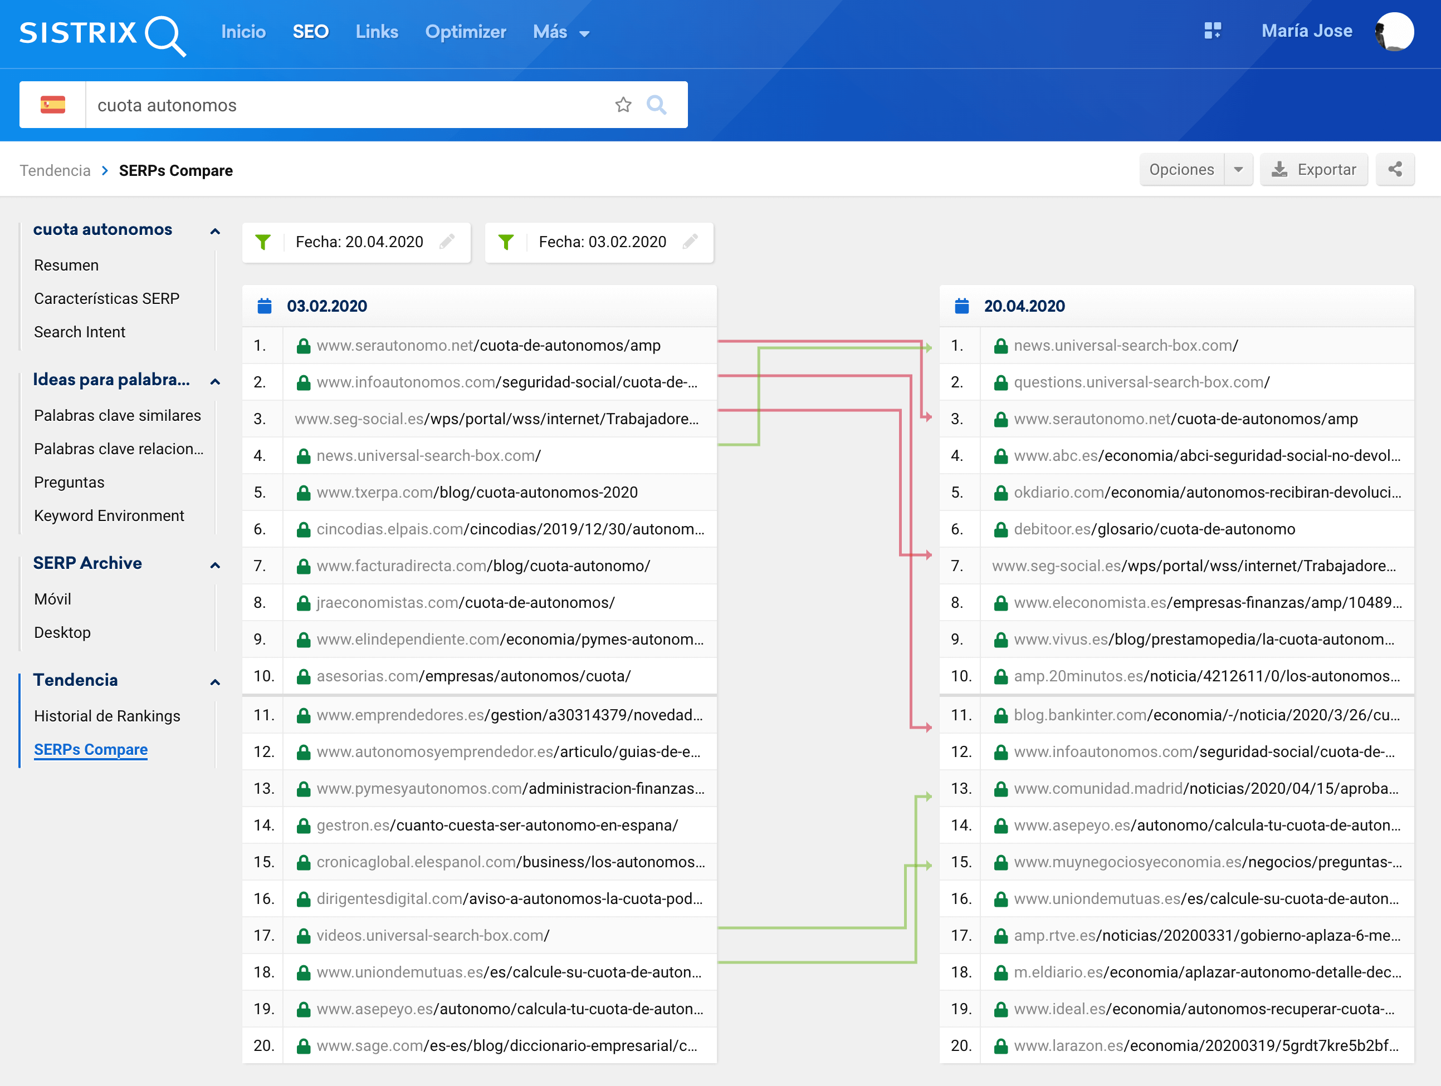Click the calendar icon beside 20.04.2020
The width and height of the screenshot is (1441, 1086).
tap(961, 306)
